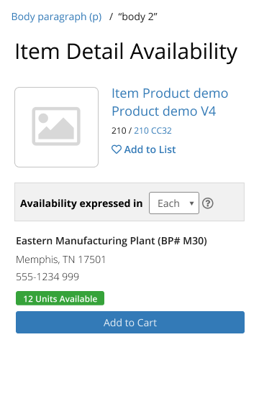Click the Eastern Manufacturing Plant (BP# M30) name
Screen dimensions: 259x401
pyautogui.click(x=112, y=241)
